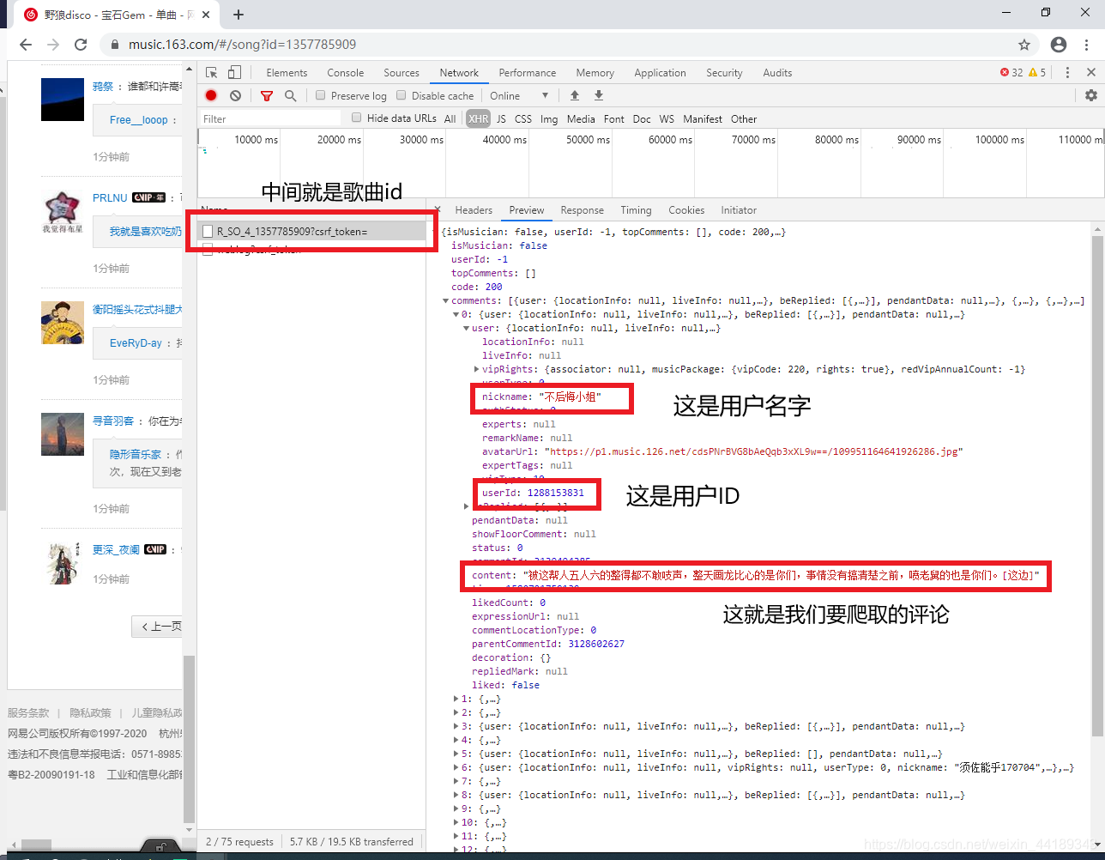Open commenter PRLNU's profile link

click(x=110, y=197)
